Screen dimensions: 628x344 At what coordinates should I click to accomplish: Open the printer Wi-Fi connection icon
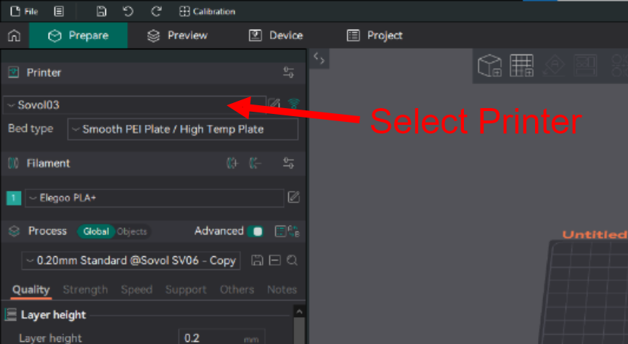293,105
